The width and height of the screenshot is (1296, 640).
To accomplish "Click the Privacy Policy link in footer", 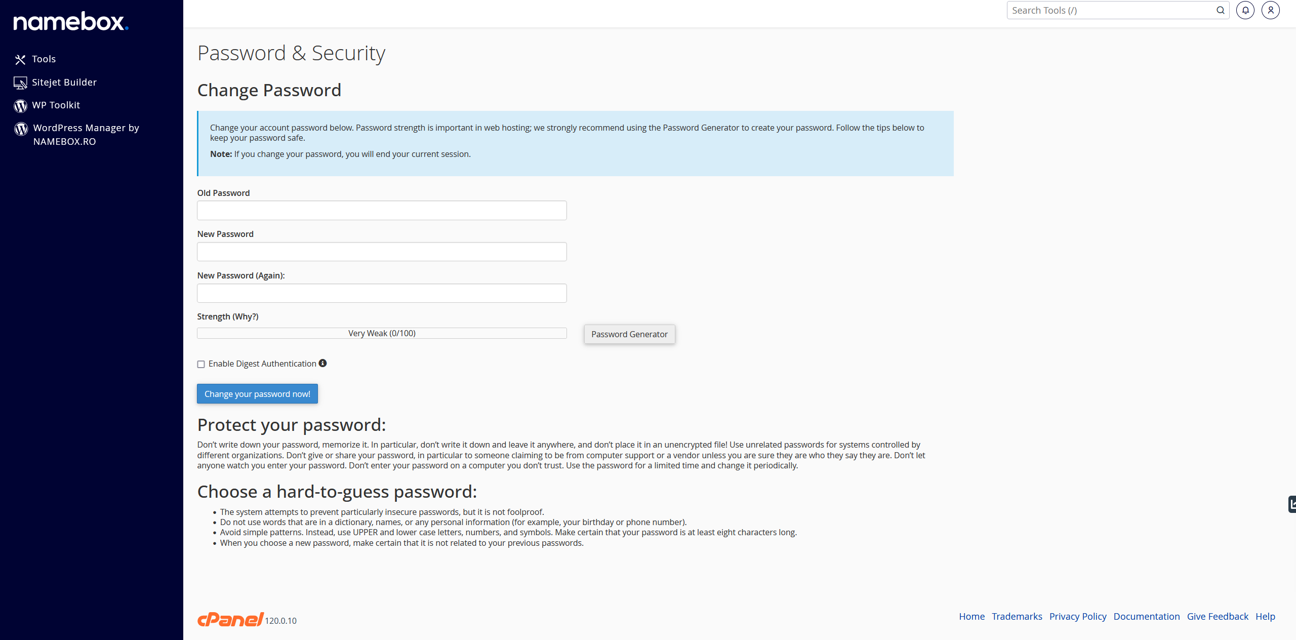I will 1078,617.
